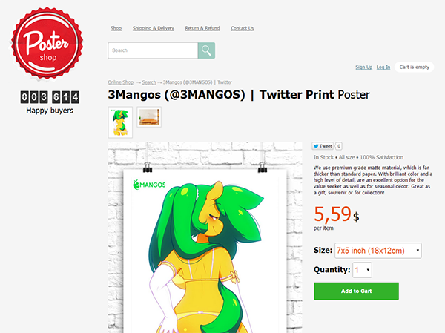Image resolution: width=445 pixels, height=333 pixels.
Task: Open the Quantity dropdown
Action: click(x=362, y=270)
